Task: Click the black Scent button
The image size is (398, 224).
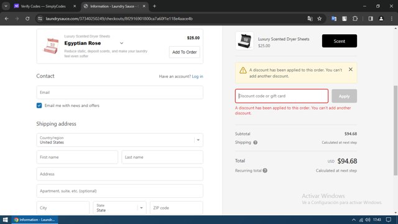Action: point(340,41)
